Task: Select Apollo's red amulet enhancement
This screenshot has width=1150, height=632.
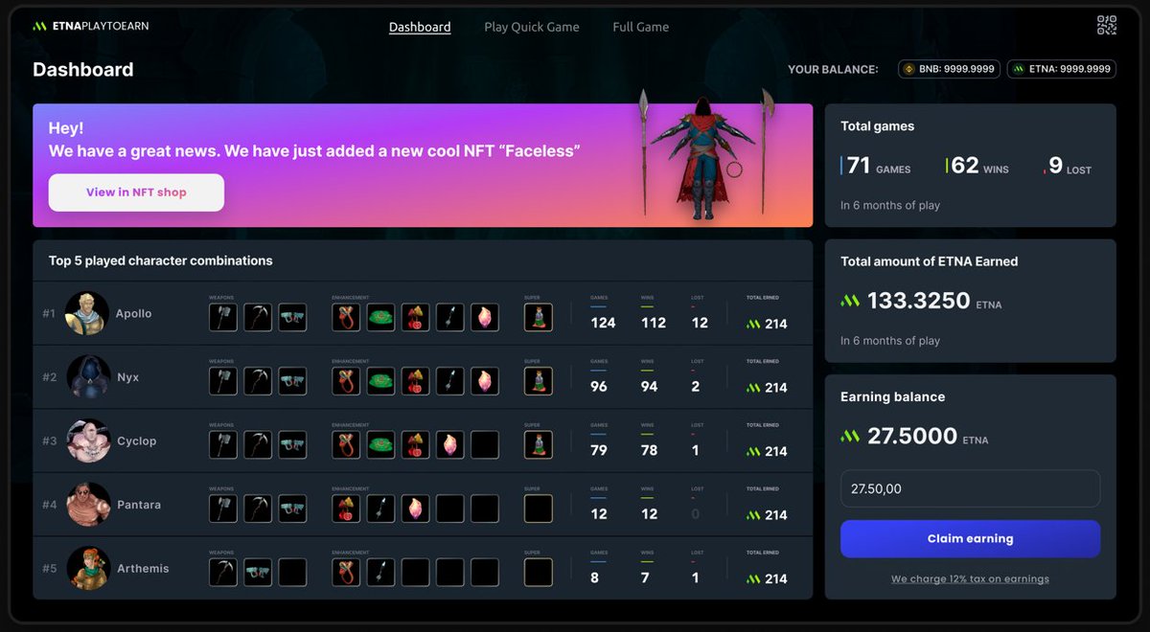Action: [346, 317]
